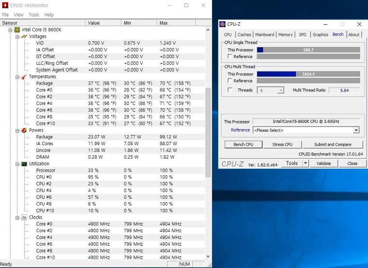Open the View menu in HWMonitor
The image size is (368, 268).
18,15
